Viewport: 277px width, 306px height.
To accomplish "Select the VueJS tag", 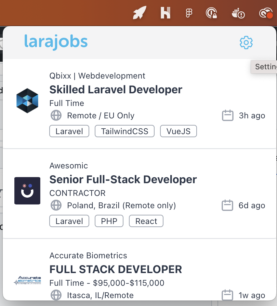I will [179, 131].
